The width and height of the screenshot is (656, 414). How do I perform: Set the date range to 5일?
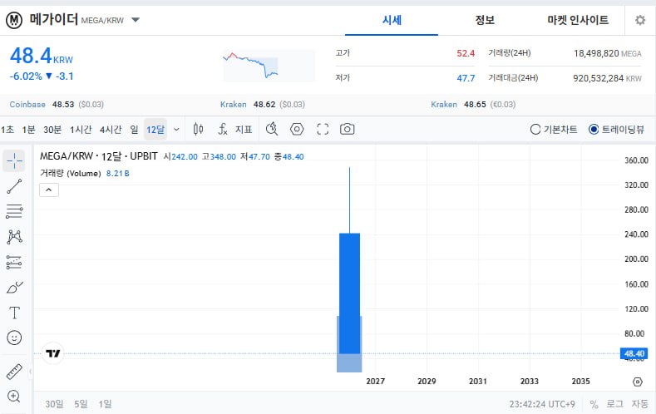[x=81, y=404]
